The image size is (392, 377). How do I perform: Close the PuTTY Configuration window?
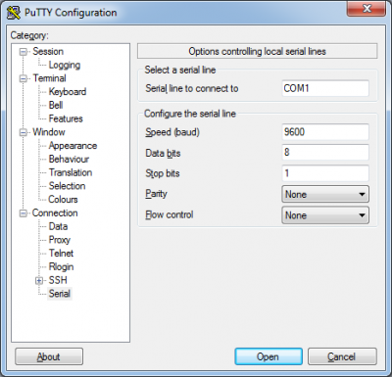click(x=367, y=9)
